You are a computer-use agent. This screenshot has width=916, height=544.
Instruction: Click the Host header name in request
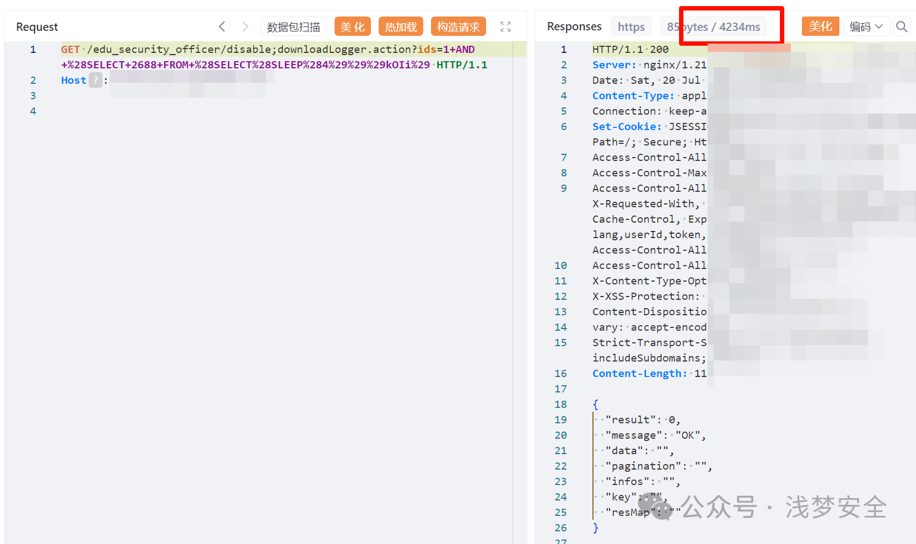click(74, 80)
